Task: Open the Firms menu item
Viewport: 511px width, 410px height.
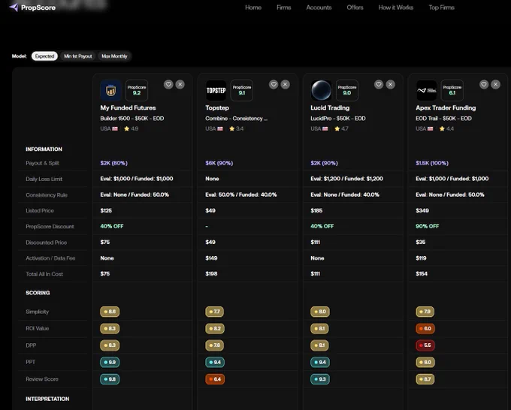Action: [284, 8]
